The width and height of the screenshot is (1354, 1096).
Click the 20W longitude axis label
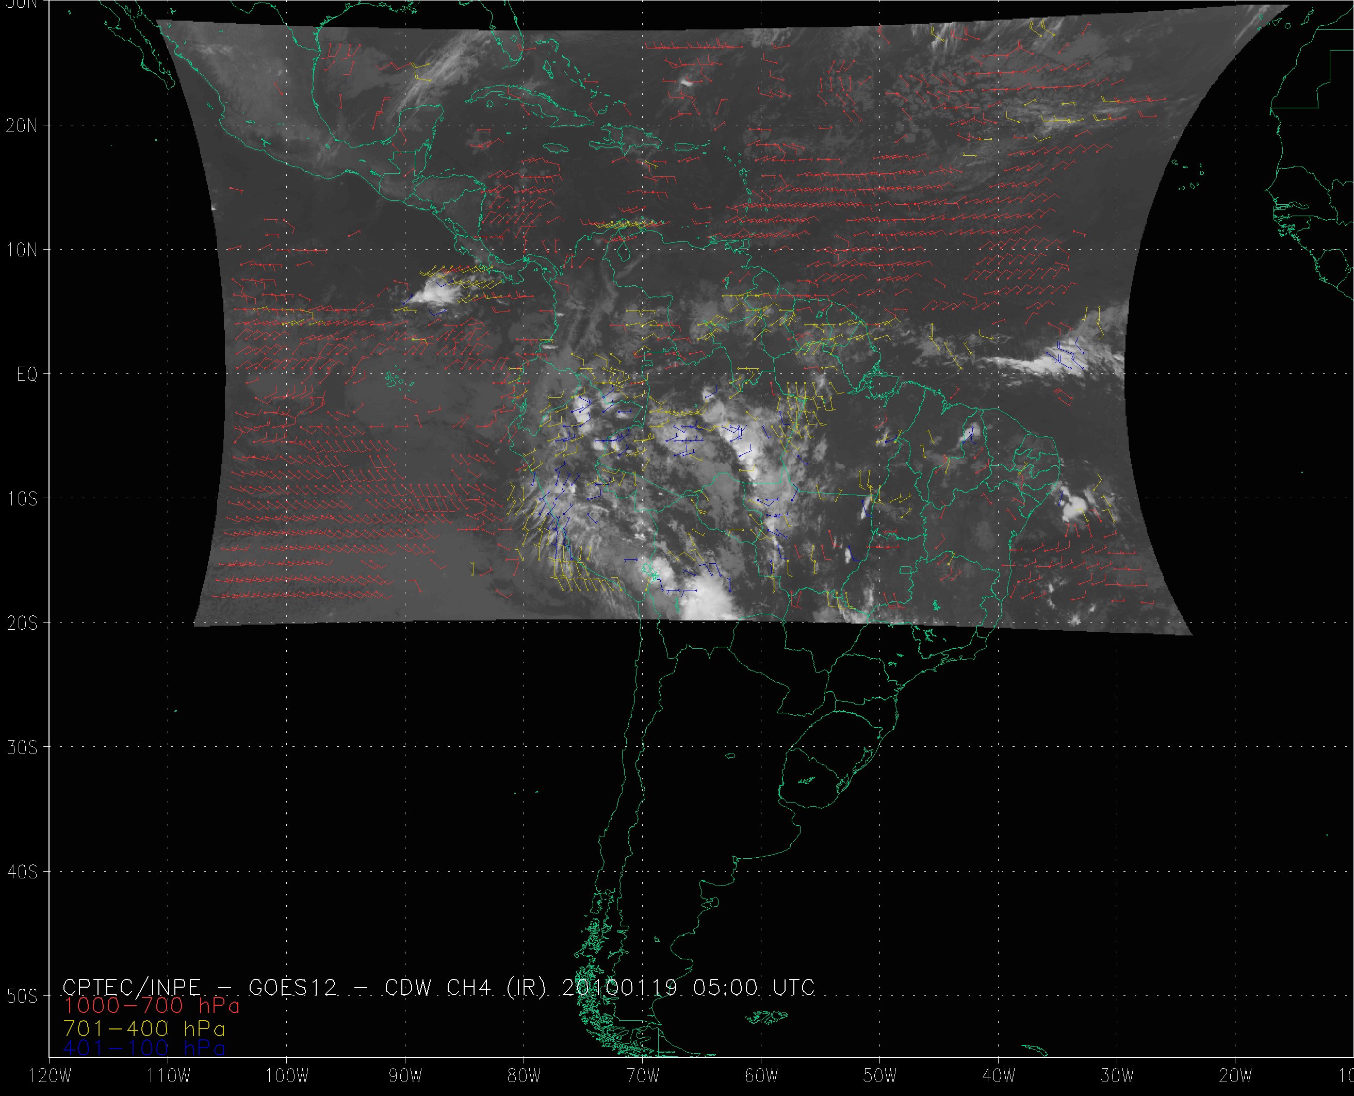1235,1076
